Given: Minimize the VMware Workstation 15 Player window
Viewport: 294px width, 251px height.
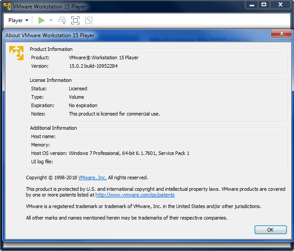Looking at the screenshot, I should (251, 5).
